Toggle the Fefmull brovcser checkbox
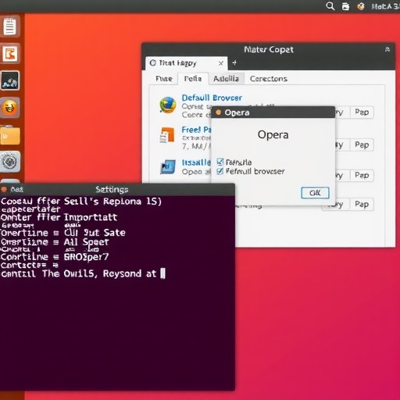Screen dimensions: 400x400 [x=220, y=171]
